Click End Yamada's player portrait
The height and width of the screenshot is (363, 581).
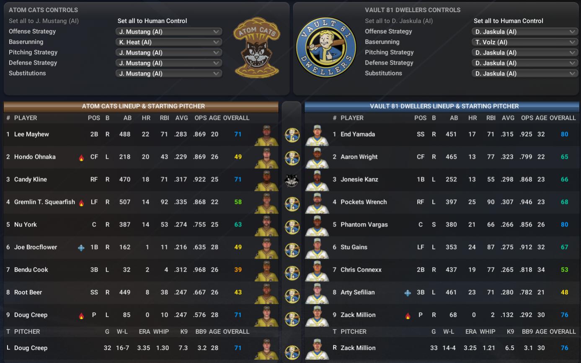point(317,135)
